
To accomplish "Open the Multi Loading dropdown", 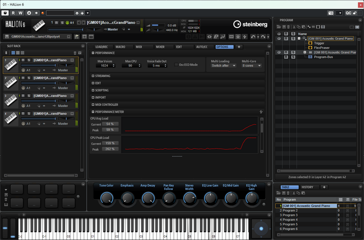I will (223, 65).
